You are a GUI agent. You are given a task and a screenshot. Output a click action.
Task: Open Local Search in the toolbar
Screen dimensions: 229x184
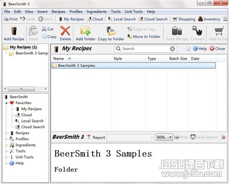(x=122, y=19)
